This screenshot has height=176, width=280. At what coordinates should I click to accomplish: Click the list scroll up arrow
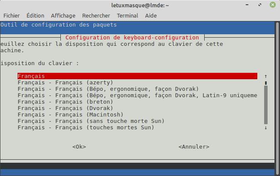(x=266, y=76)
